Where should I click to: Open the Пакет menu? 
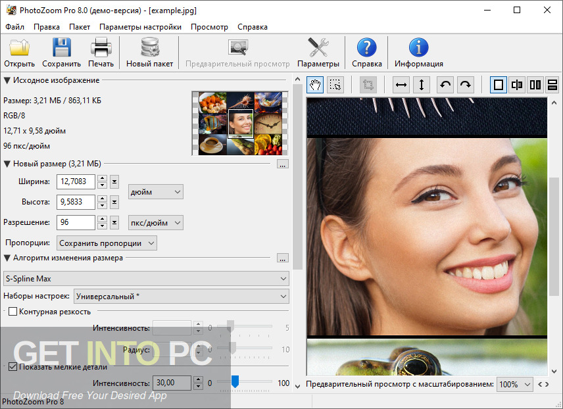click(x=80, y=27)
